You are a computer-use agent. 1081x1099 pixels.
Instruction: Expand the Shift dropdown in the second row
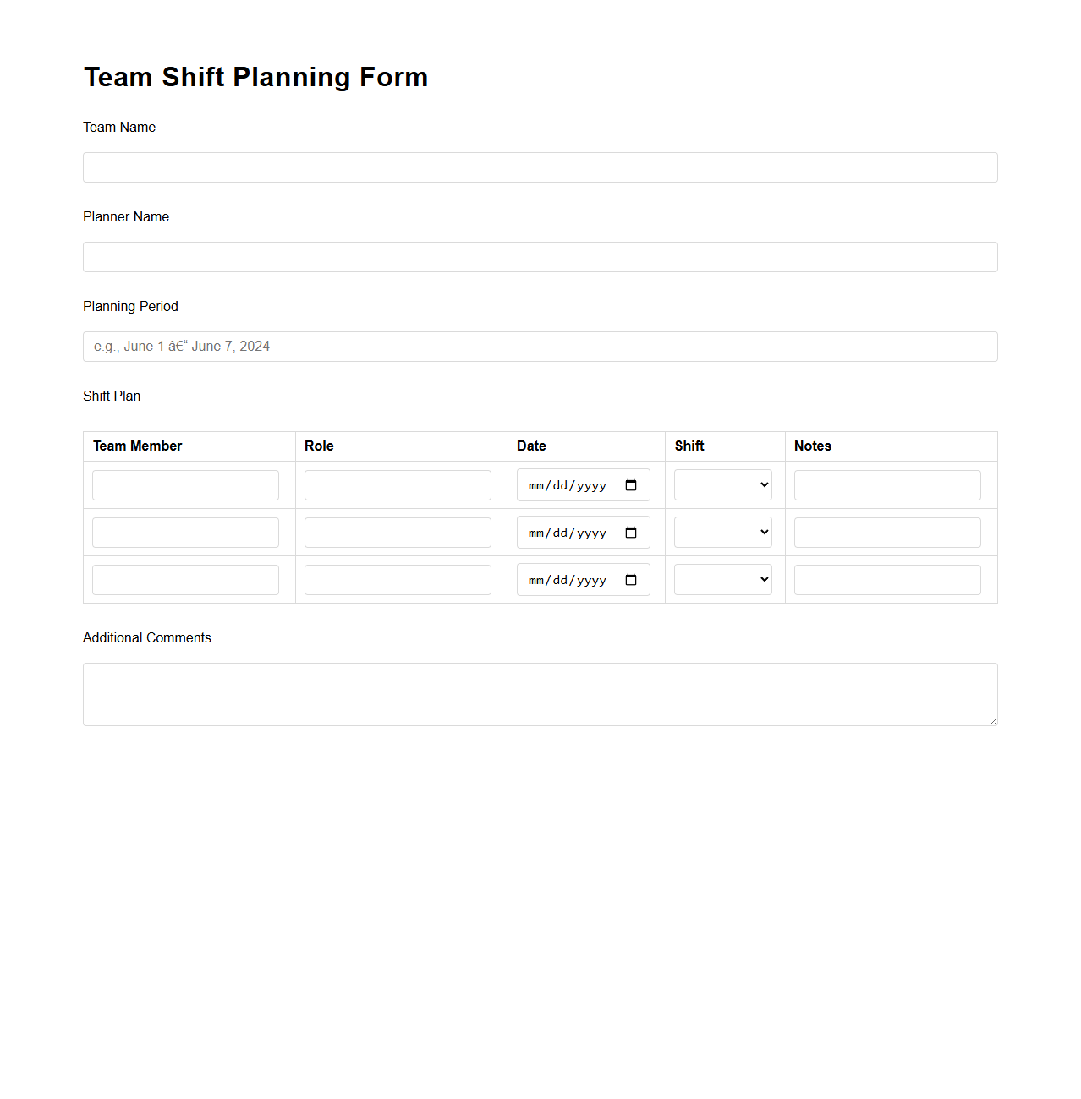(722, 532)
